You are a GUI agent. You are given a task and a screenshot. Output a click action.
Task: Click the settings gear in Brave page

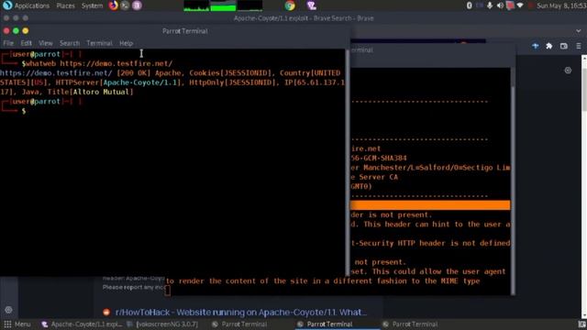tap(568, 71)
